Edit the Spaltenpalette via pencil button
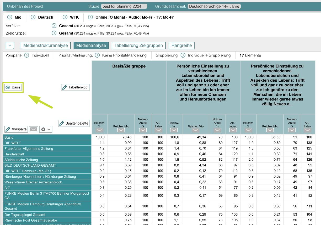Image resolution: width=321 pixels, height=225 pixels. point(74,123)
